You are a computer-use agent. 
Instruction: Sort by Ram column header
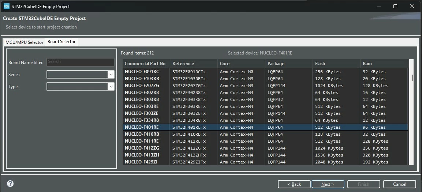(x=384, y=64)
